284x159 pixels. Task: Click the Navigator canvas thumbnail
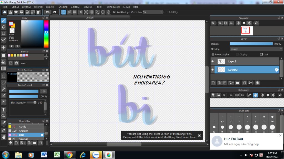pos(247,31)
